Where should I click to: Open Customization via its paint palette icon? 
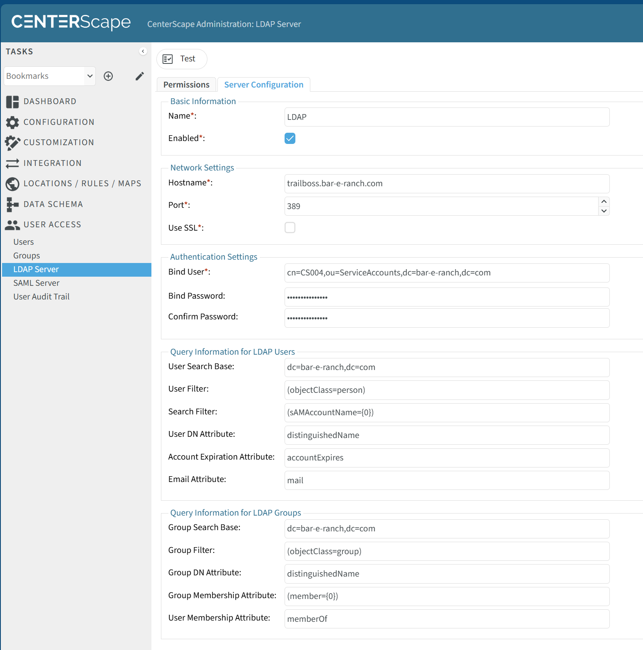(12, 143)
